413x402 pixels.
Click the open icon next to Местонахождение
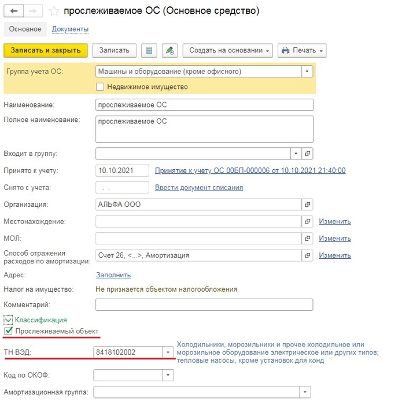tap(308, 222)
